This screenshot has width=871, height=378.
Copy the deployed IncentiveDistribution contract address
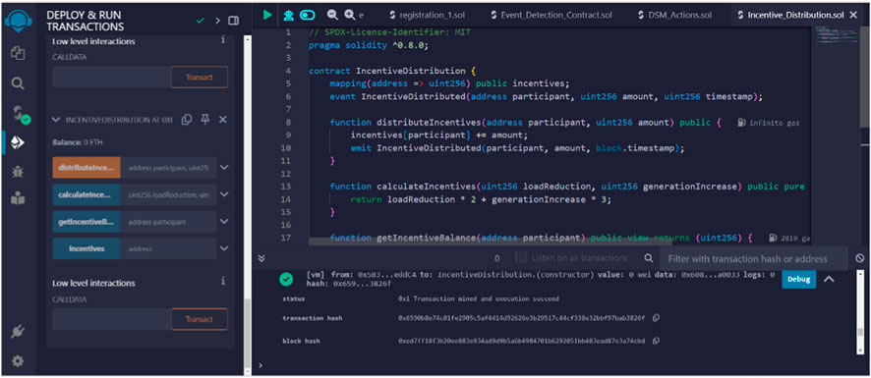coord(187,120)
